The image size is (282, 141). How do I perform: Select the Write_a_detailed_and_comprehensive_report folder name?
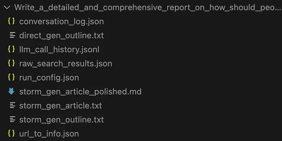click(147, 7)
